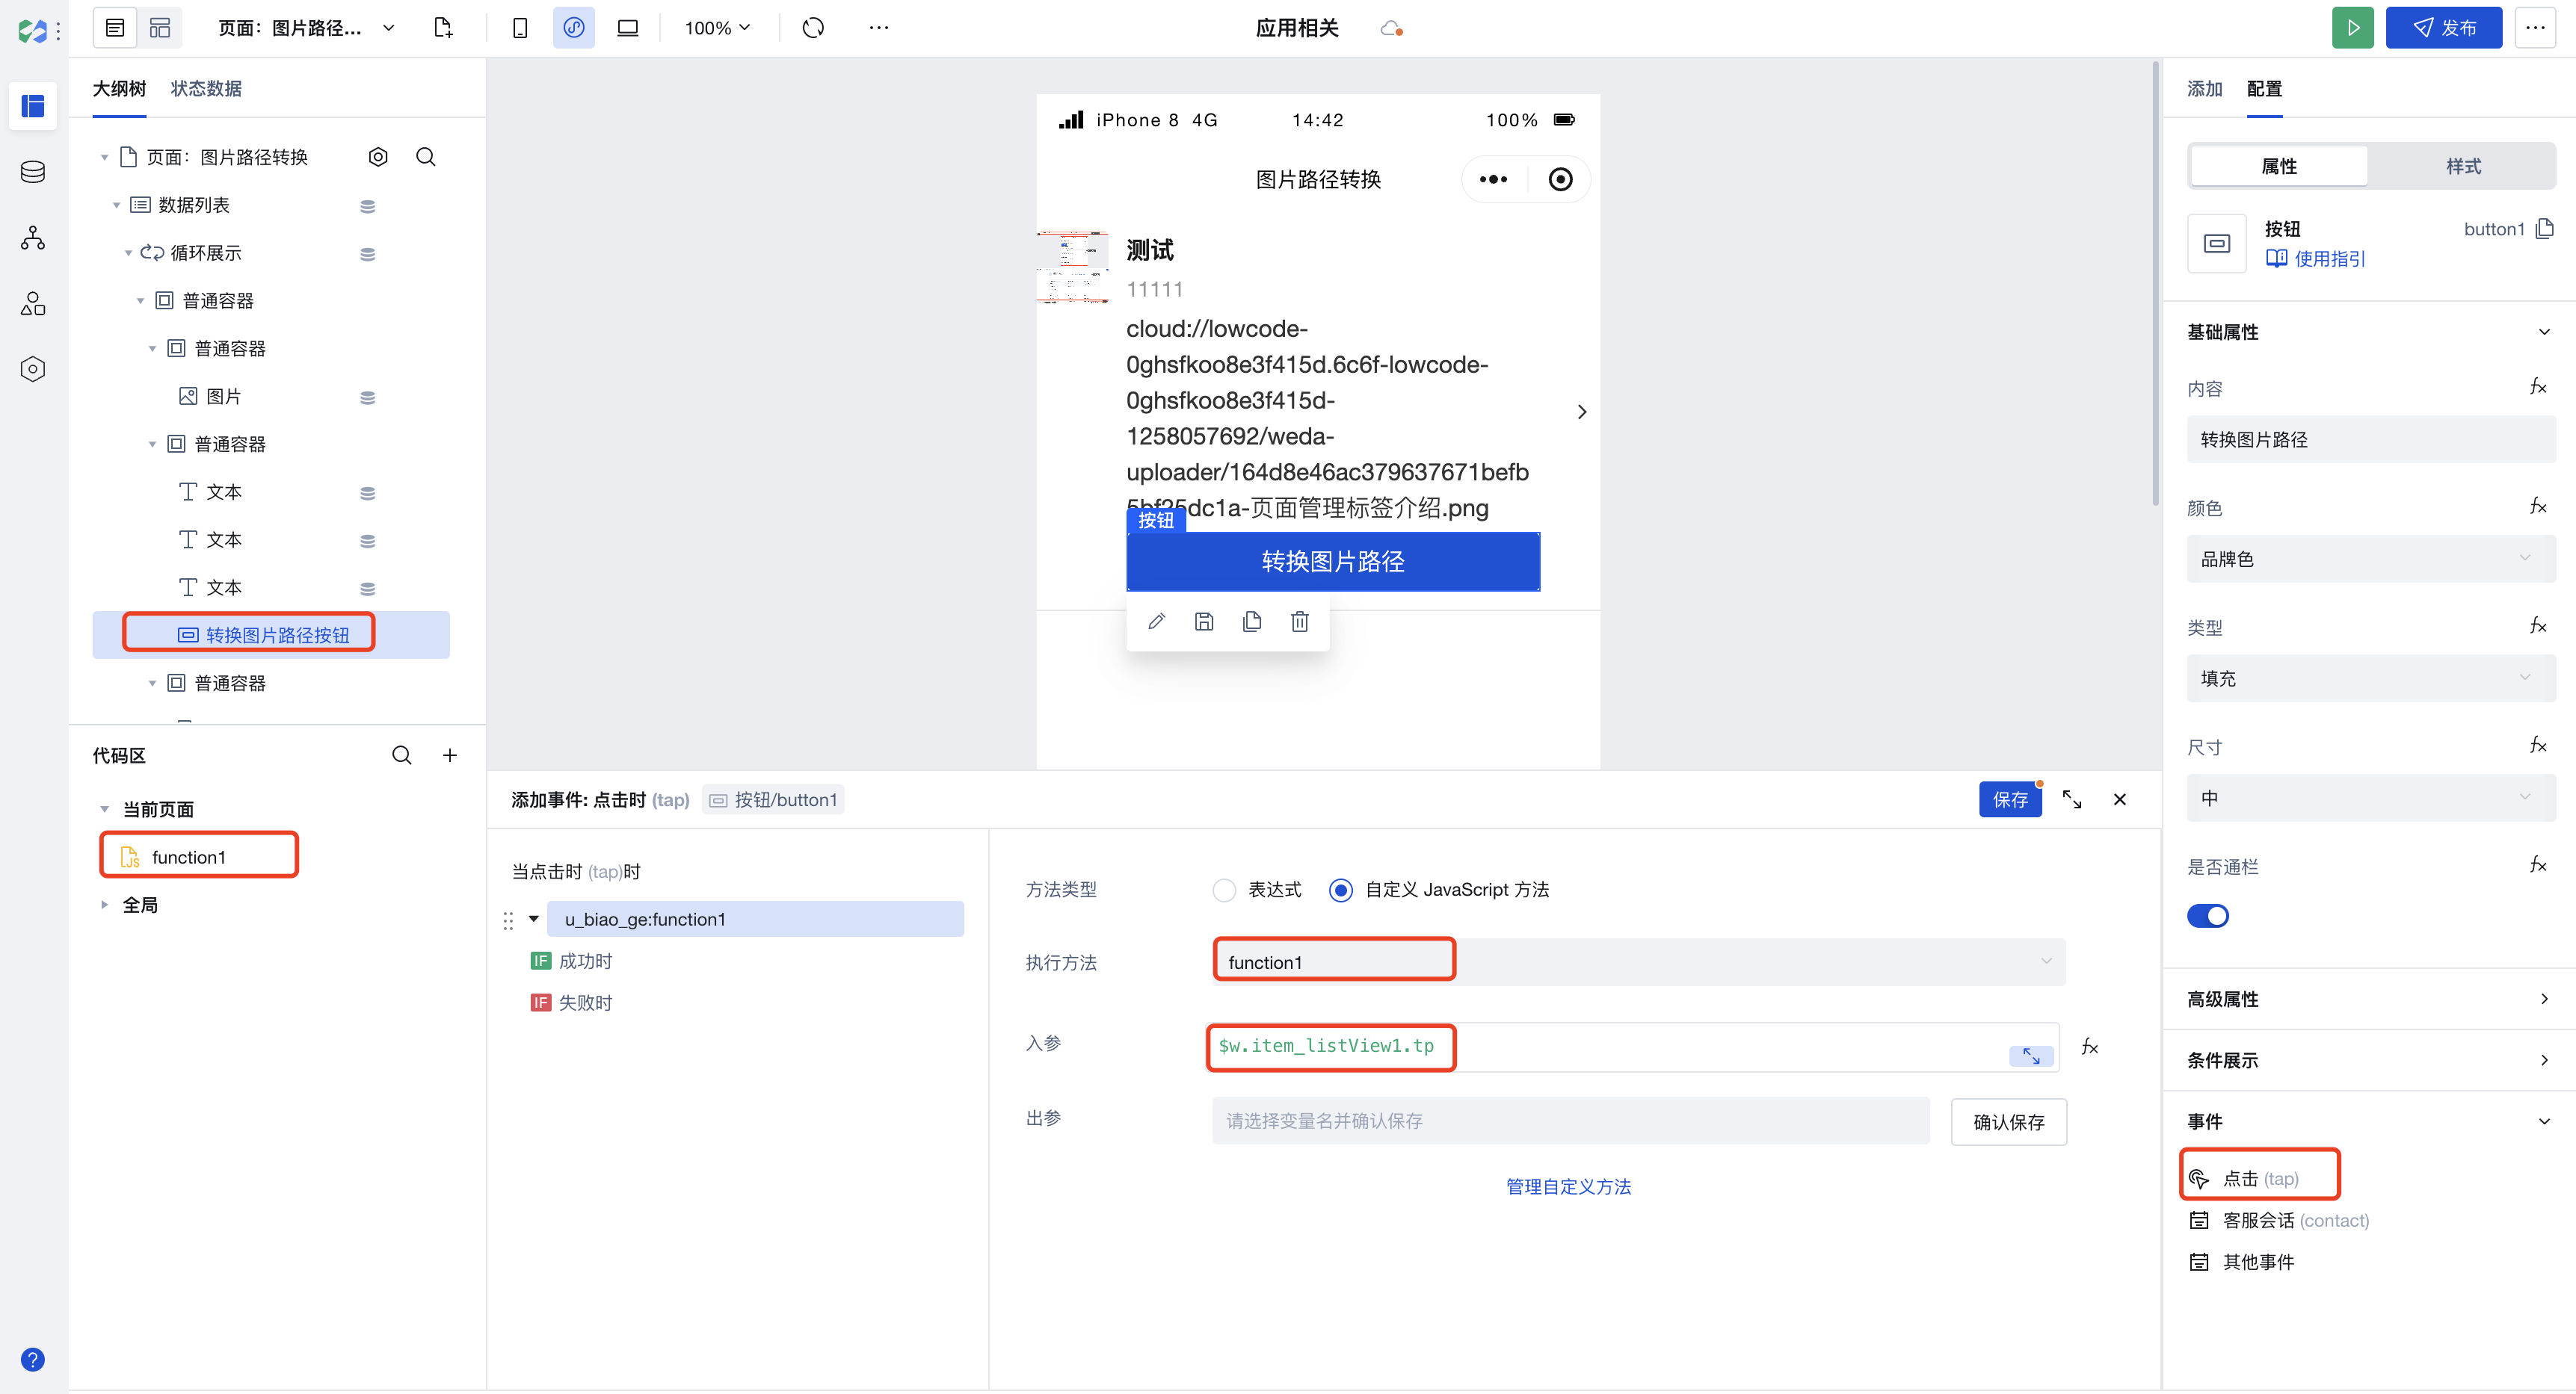Open the 颜色 品牌色 dropdown
The image size is (2576, 1394).
coord(2371,560)
